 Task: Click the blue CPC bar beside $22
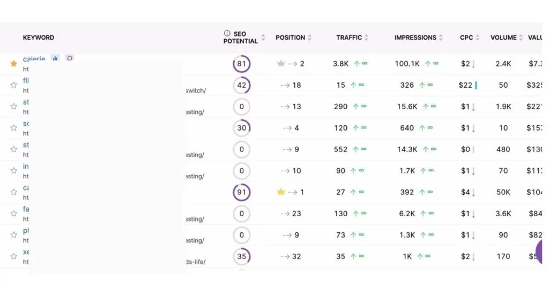click(x=476, y=85)
